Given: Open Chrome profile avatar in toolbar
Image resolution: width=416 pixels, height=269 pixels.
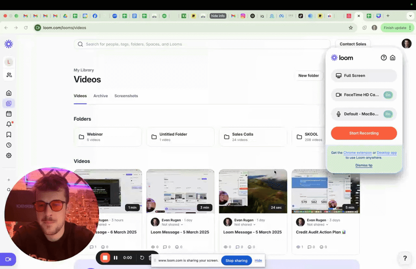Looking at the screenshot, I should [374, 28].
